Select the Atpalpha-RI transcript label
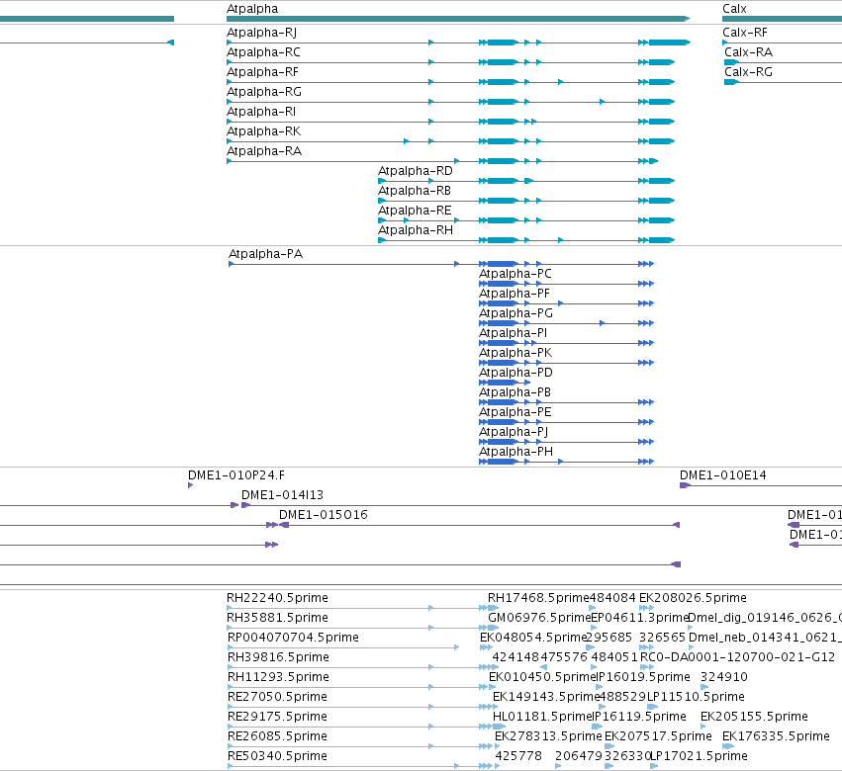The width and height of the screenshot is (842, 771). pos(261,112)
